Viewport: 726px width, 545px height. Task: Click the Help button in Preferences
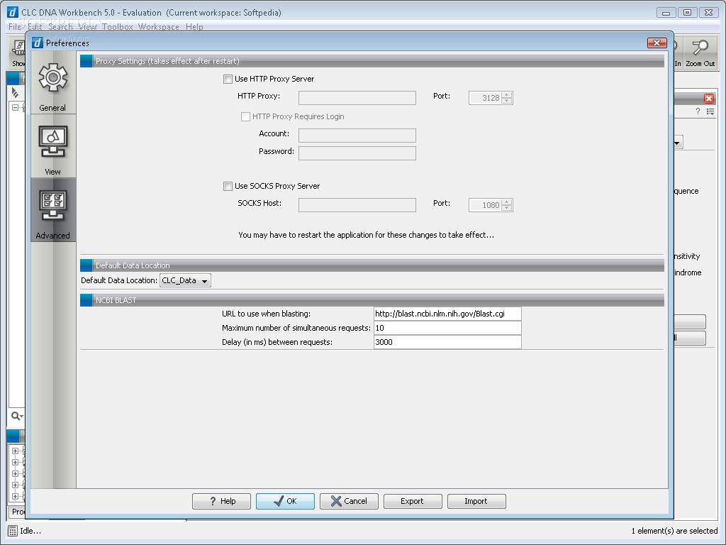pyautogui.click(x=221, y=501)
